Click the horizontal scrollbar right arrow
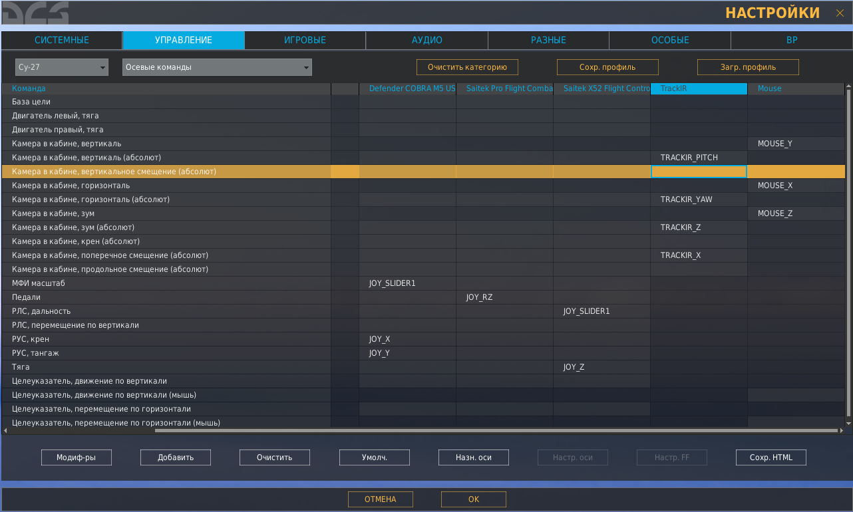 (x=841, y=431)
